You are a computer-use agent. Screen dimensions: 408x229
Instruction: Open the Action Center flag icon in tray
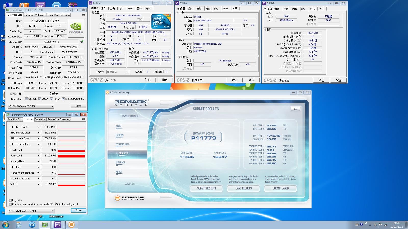380,225
